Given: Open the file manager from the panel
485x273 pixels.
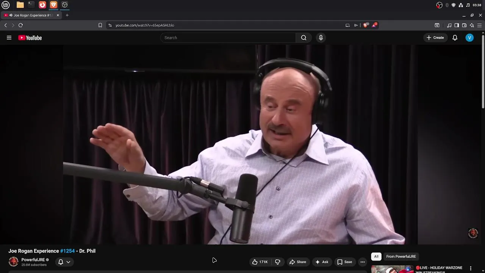Looking at the screenshot, I should tap(20, 5).
